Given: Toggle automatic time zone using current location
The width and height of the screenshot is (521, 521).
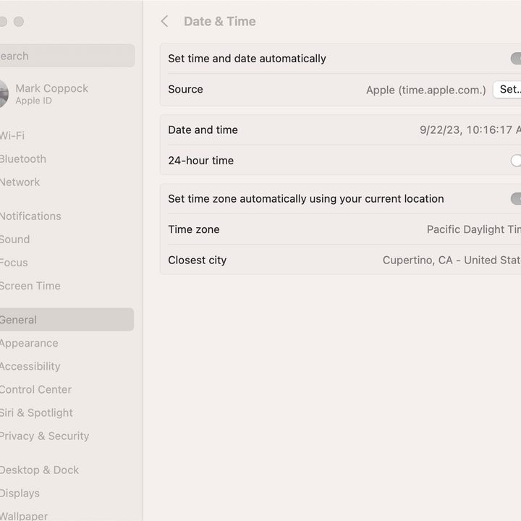Looking at the screenshot, I should coord(516,199).
